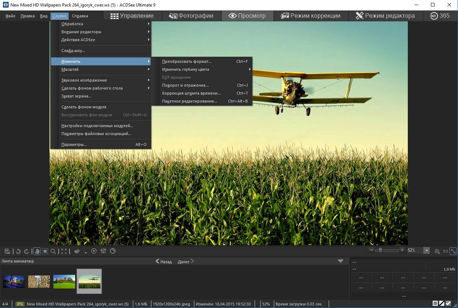The width and height of the screenshot is (458, 308).
Task: Select the biplane over cornfield thumbnail
Action: click(89, 281)
